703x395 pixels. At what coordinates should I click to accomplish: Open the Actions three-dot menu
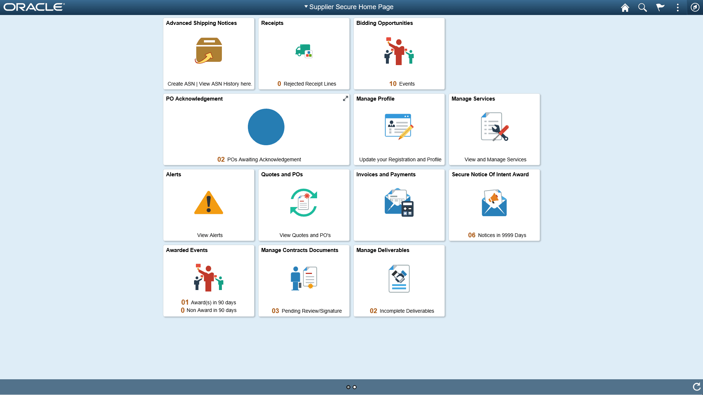678,7
